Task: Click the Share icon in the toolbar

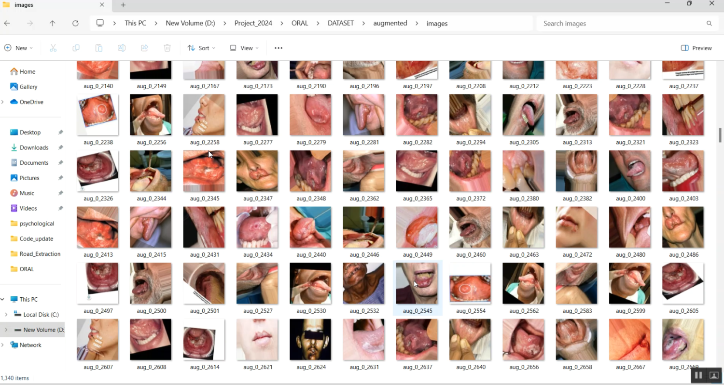Action: point(144,48)
